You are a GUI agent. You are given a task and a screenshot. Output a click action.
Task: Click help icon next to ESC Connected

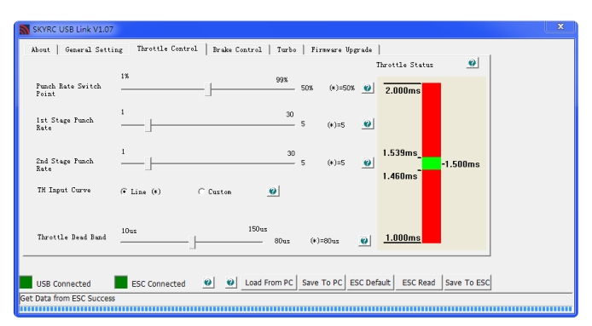208,283
